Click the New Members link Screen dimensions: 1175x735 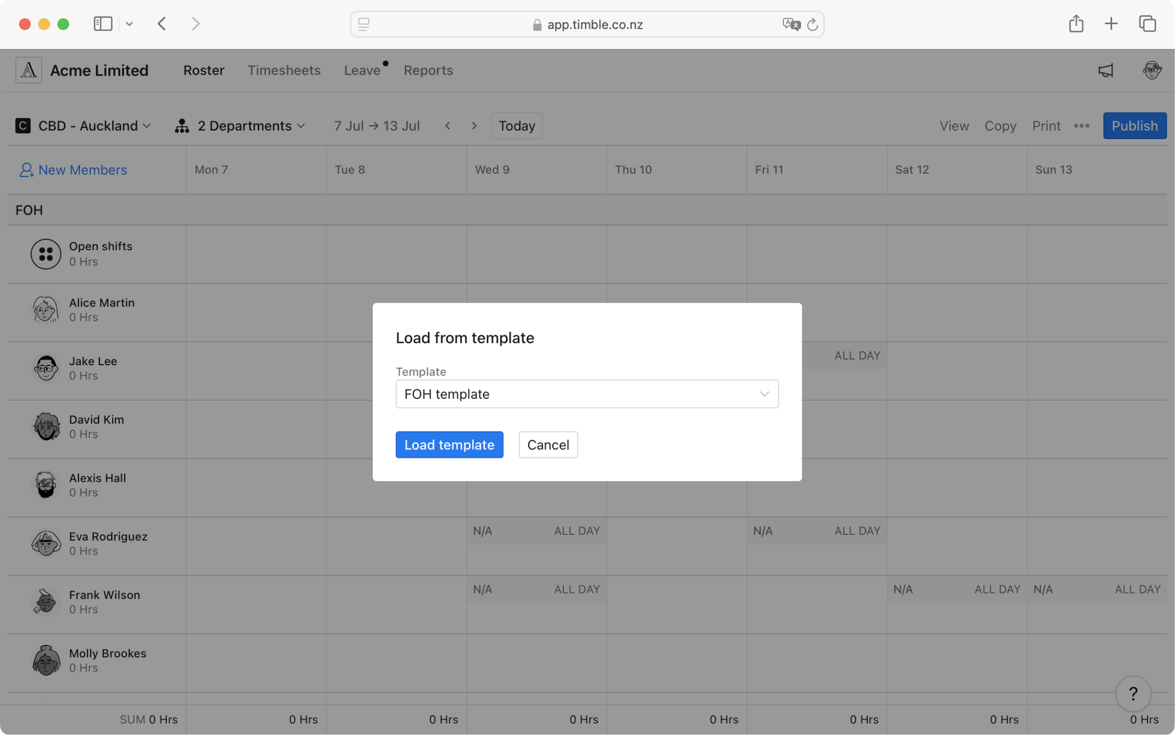73,170
